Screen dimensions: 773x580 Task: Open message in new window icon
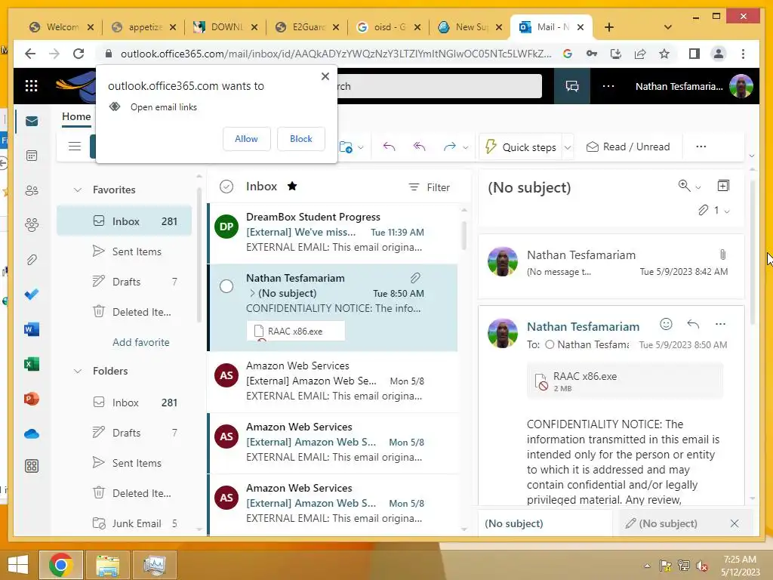[722, 186]
